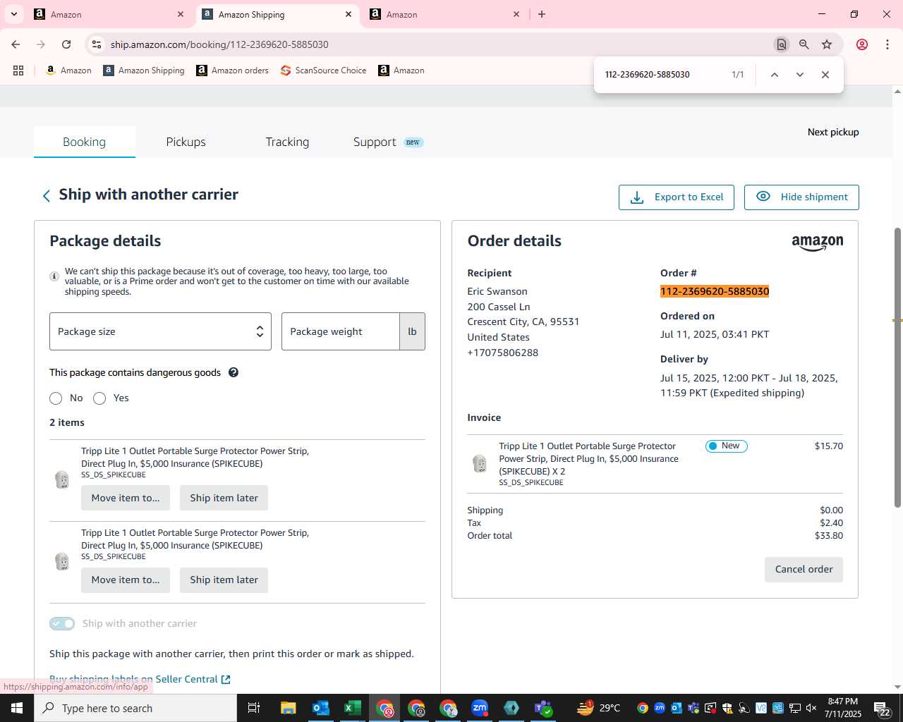The width and height of the screenshot is (903, 722).
Task: Open Chrome profile avatar icon
Action: pos(861,44)
